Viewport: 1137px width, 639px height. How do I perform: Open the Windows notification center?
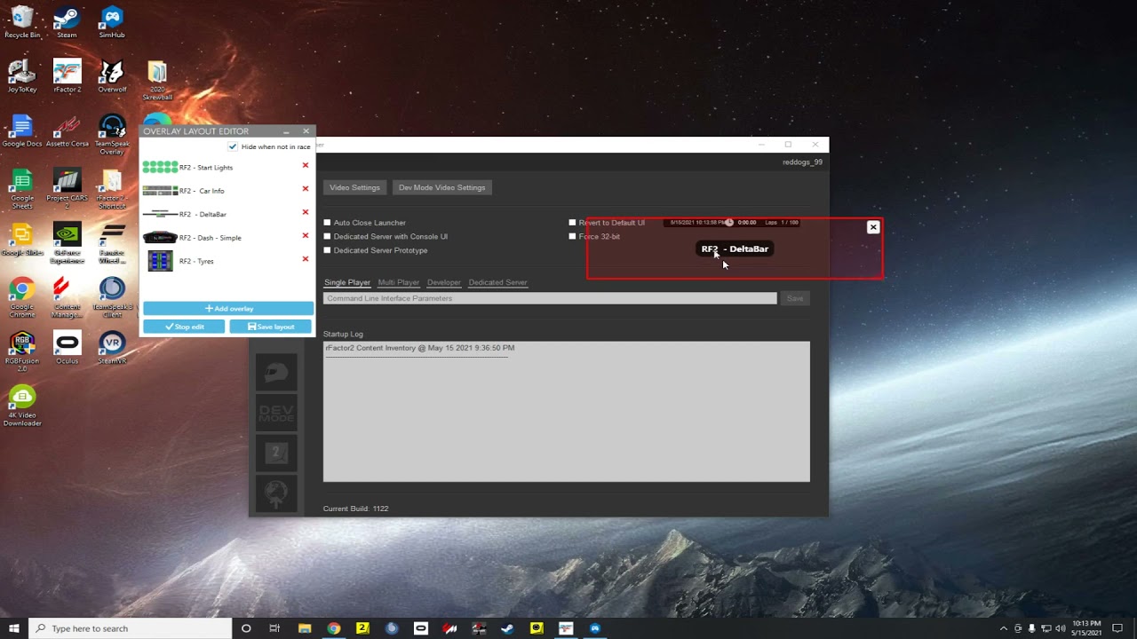pos(1117,628)
